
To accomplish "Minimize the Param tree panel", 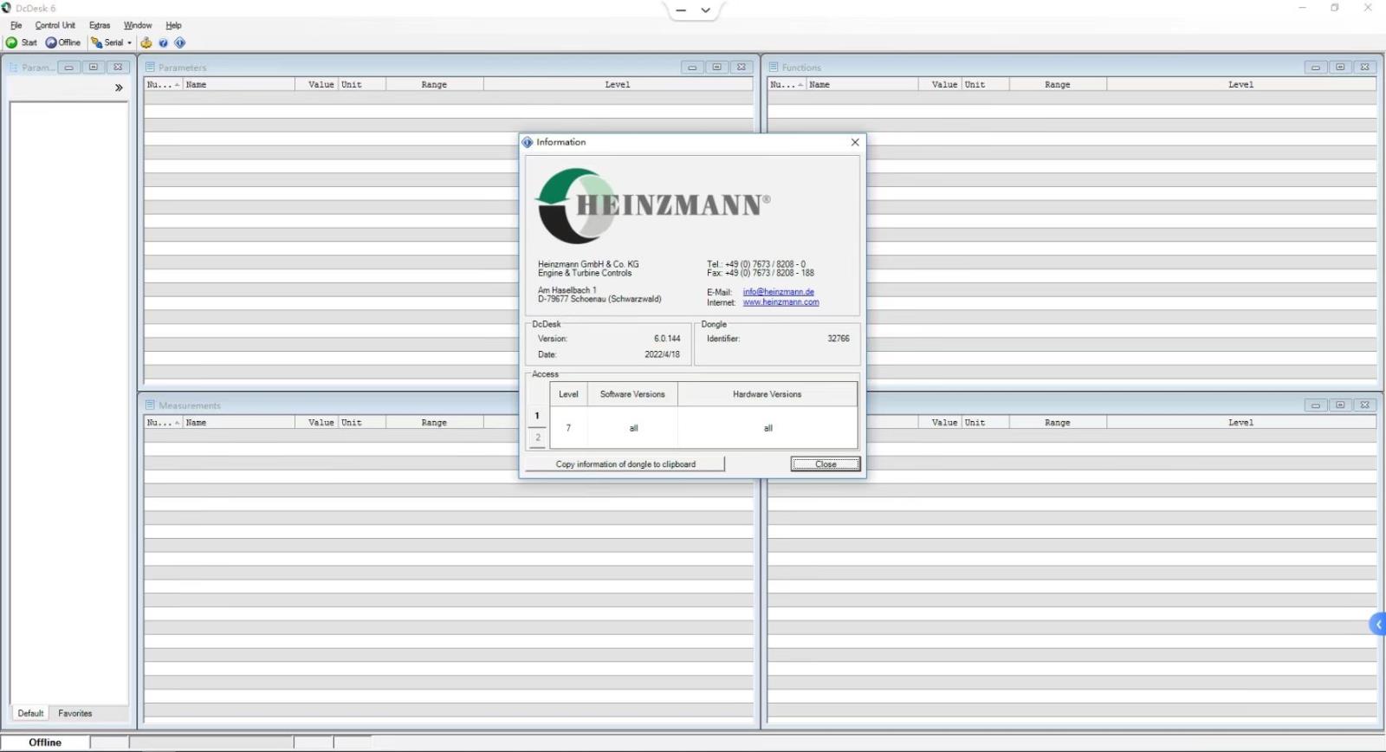I will tap(68, 67).
